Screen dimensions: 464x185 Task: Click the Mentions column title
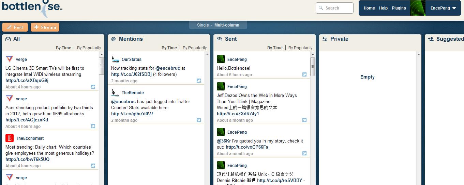(131, 39)
